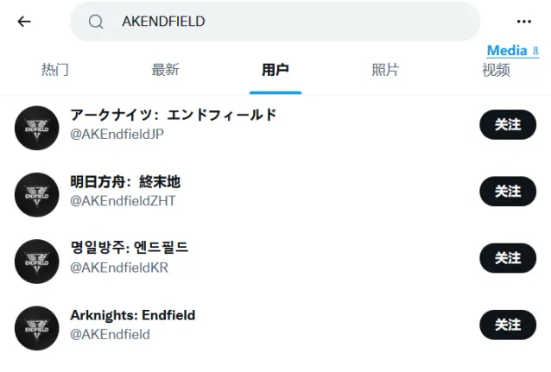Open the AKEndfieldKR profile avatar
This screenshot has height=372, width=551.
[37, 262]
